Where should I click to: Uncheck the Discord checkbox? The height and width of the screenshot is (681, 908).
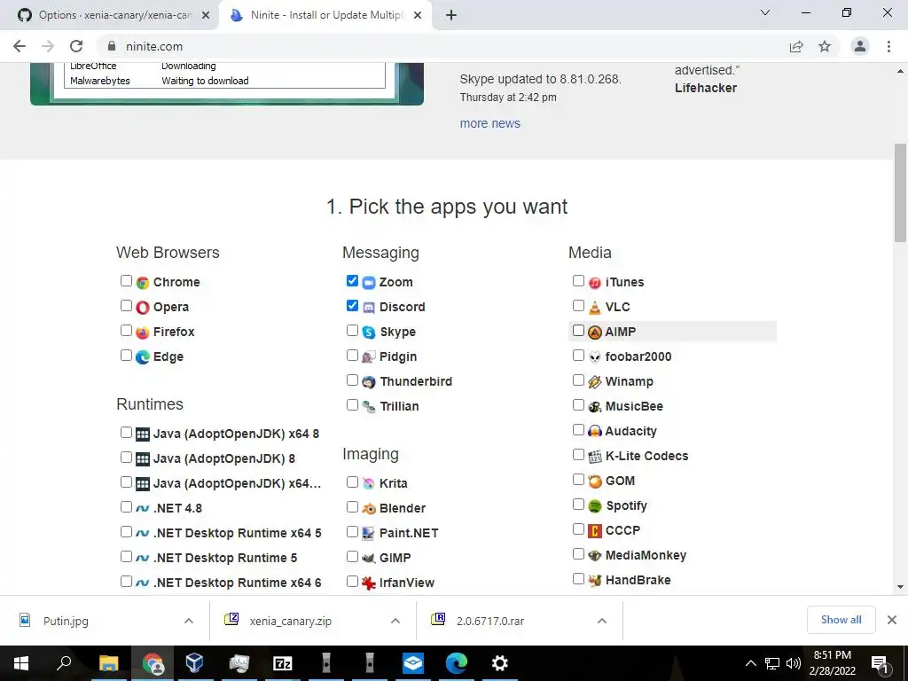coord(352,306)
